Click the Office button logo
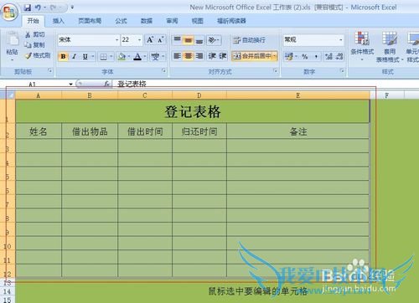 point(10,12)
